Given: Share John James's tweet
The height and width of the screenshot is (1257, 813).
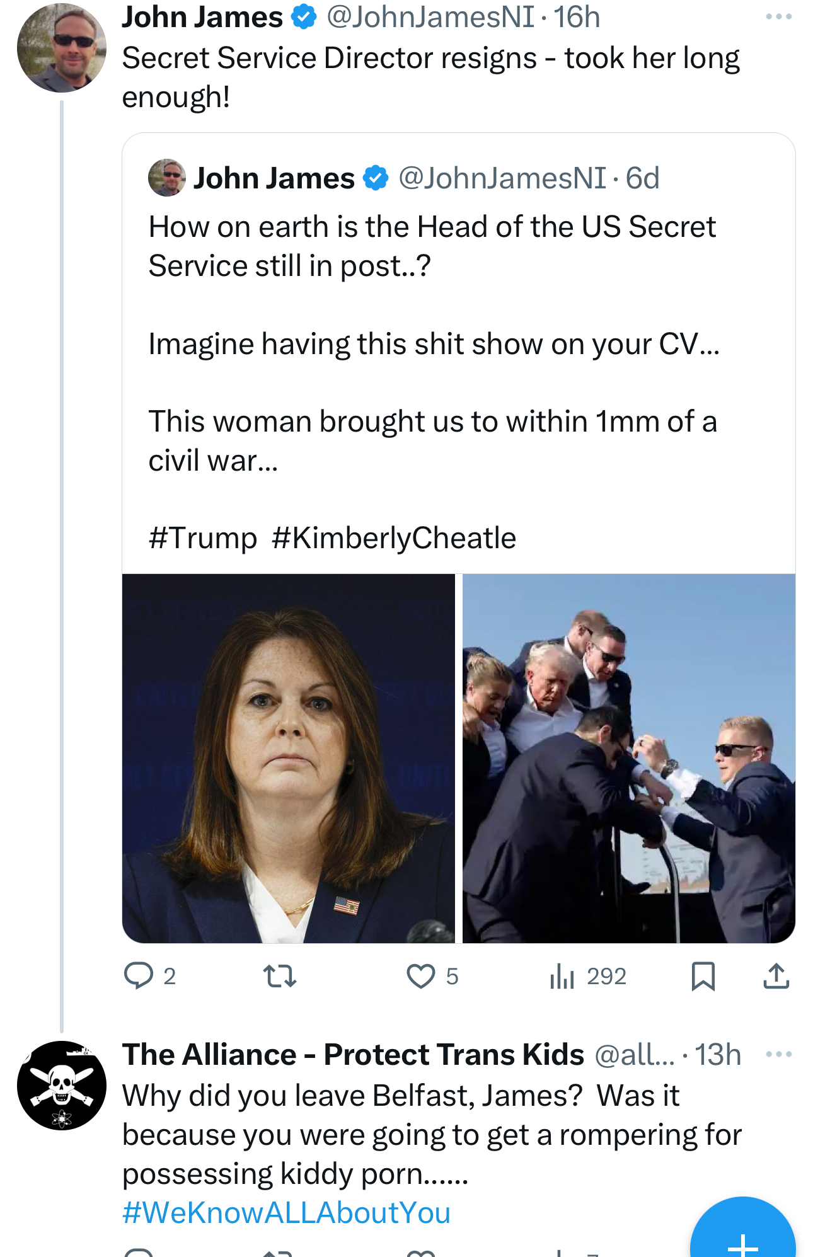Looking at the screenshot, I should click(776, 976).
